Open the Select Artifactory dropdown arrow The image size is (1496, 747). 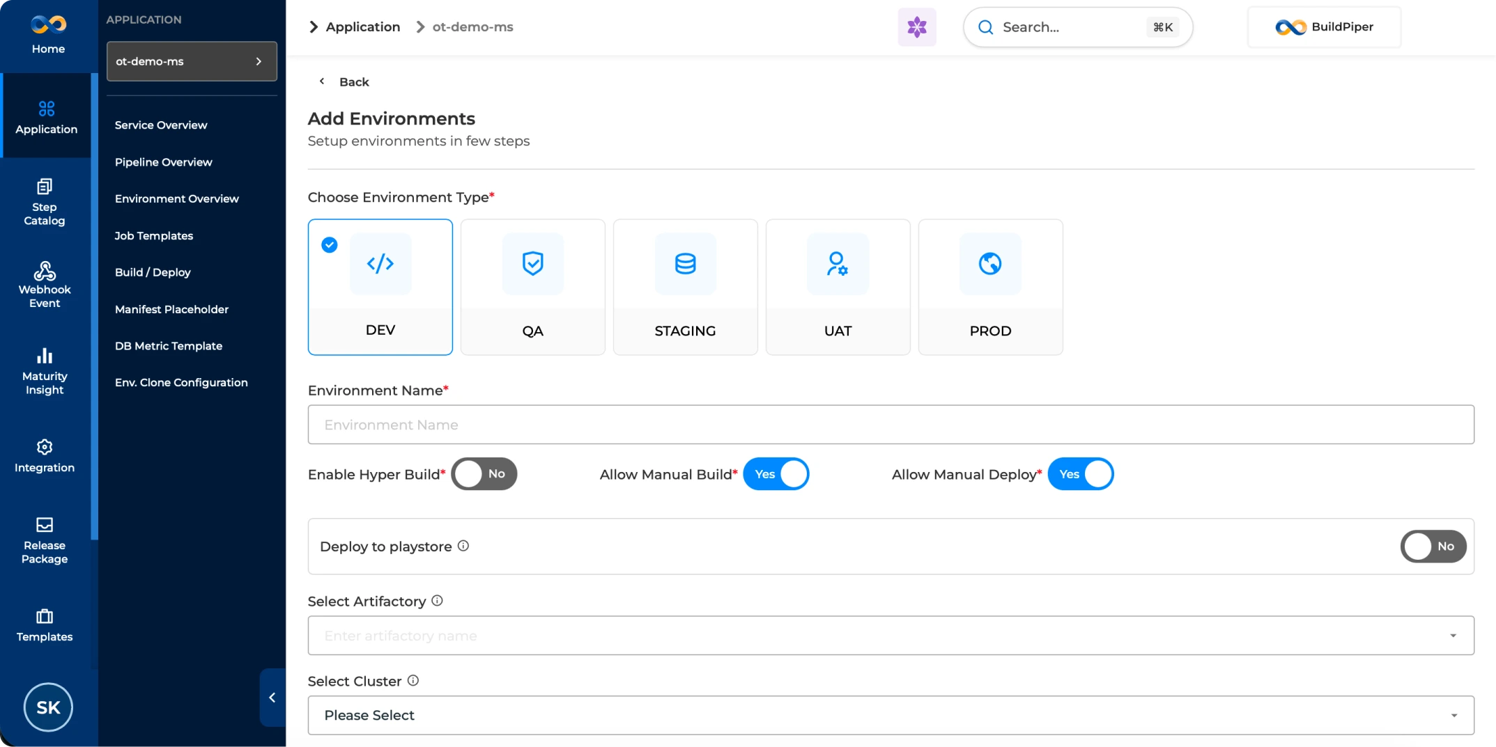pos(1453,636)
